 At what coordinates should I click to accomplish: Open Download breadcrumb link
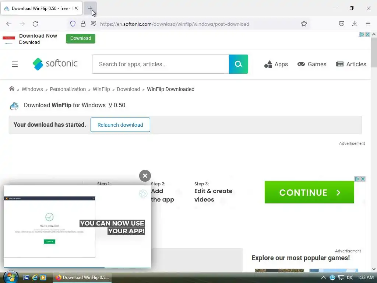[128, 89]
